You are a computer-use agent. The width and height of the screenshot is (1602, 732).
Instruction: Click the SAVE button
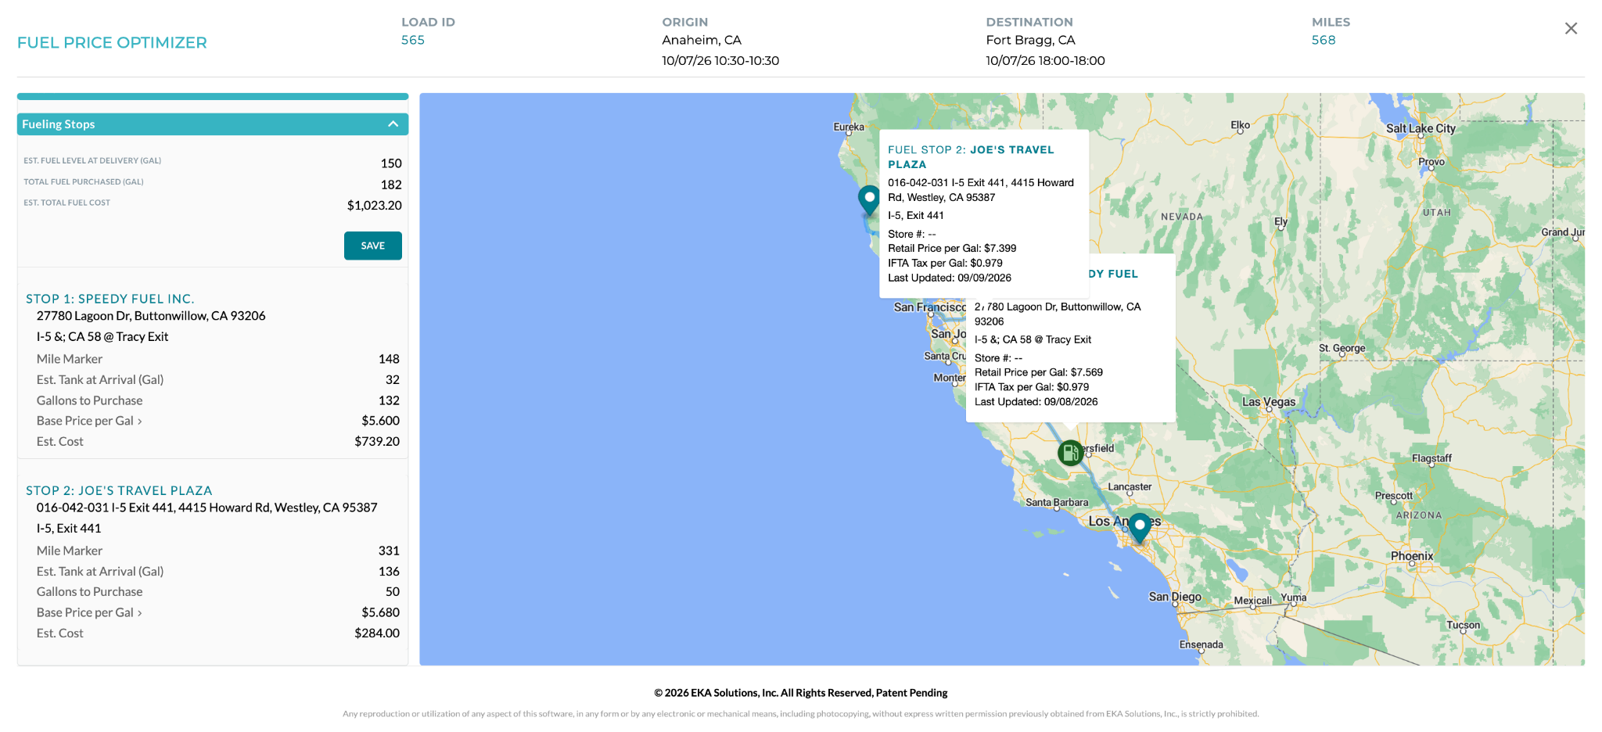[373, 246]
